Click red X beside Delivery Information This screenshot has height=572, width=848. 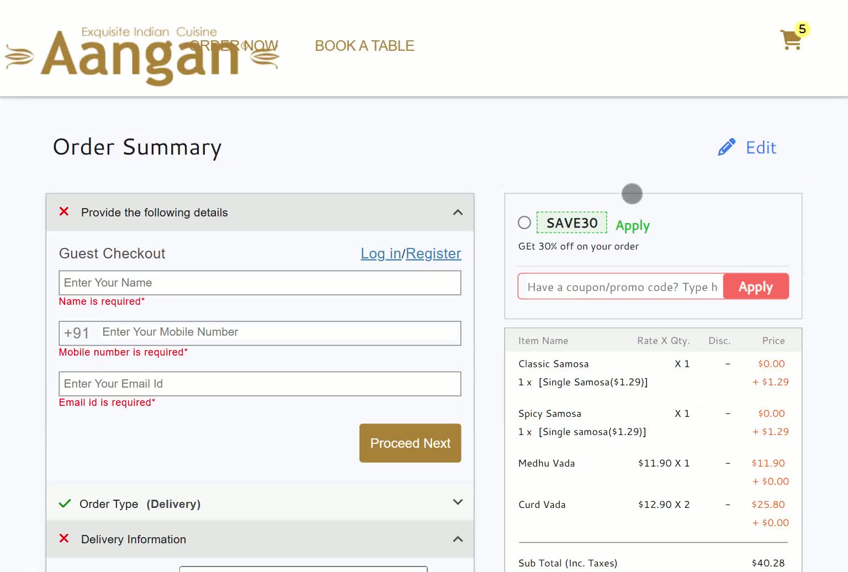64,538
